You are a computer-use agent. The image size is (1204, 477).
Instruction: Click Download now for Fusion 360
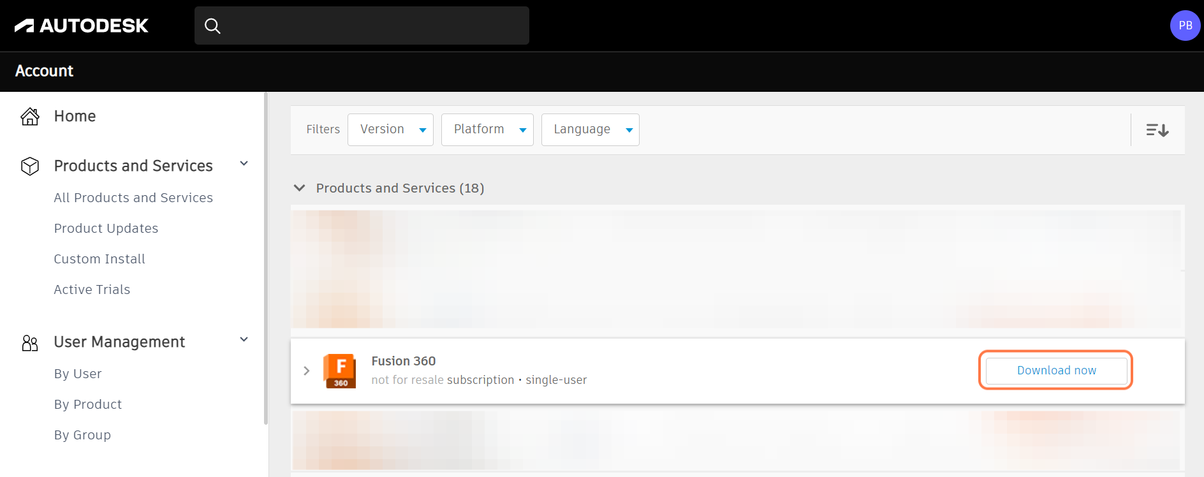click(x=1057, y=371)
